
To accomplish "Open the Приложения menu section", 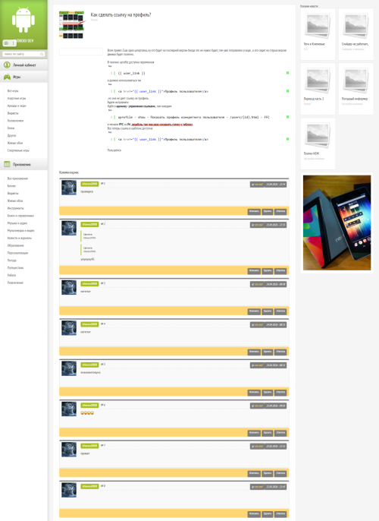I will (x=23, y=164).
